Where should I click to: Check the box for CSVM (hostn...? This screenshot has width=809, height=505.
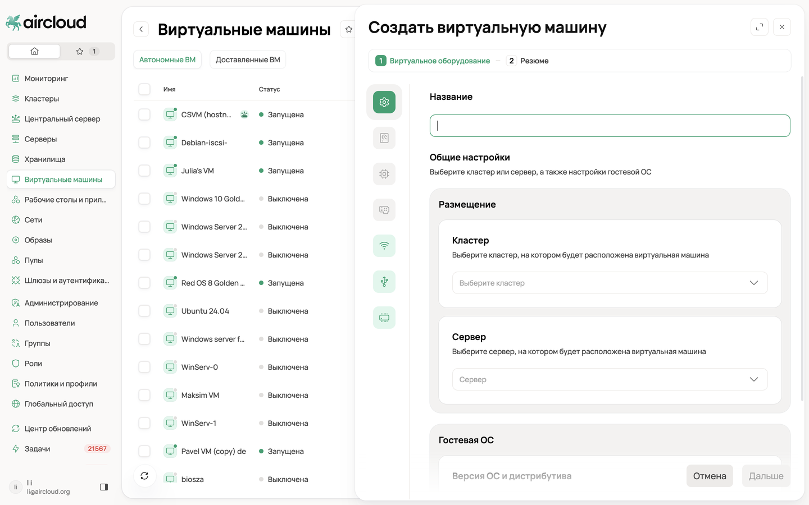pyautogui.click(x=144, y=114)
